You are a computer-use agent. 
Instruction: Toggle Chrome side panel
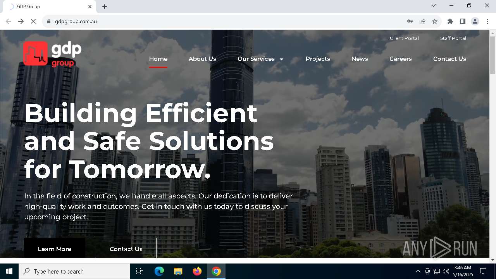pos(463,21)
